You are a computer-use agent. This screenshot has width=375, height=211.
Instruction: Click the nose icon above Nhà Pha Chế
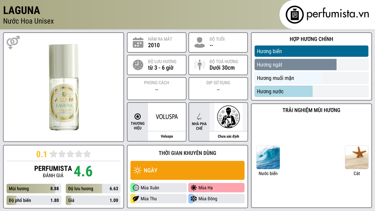tap(199, 116)
